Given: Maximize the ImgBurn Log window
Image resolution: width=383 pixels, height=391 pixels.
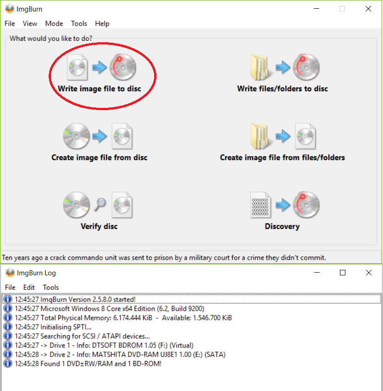Looking at the screenshot, I should point(343,273).
